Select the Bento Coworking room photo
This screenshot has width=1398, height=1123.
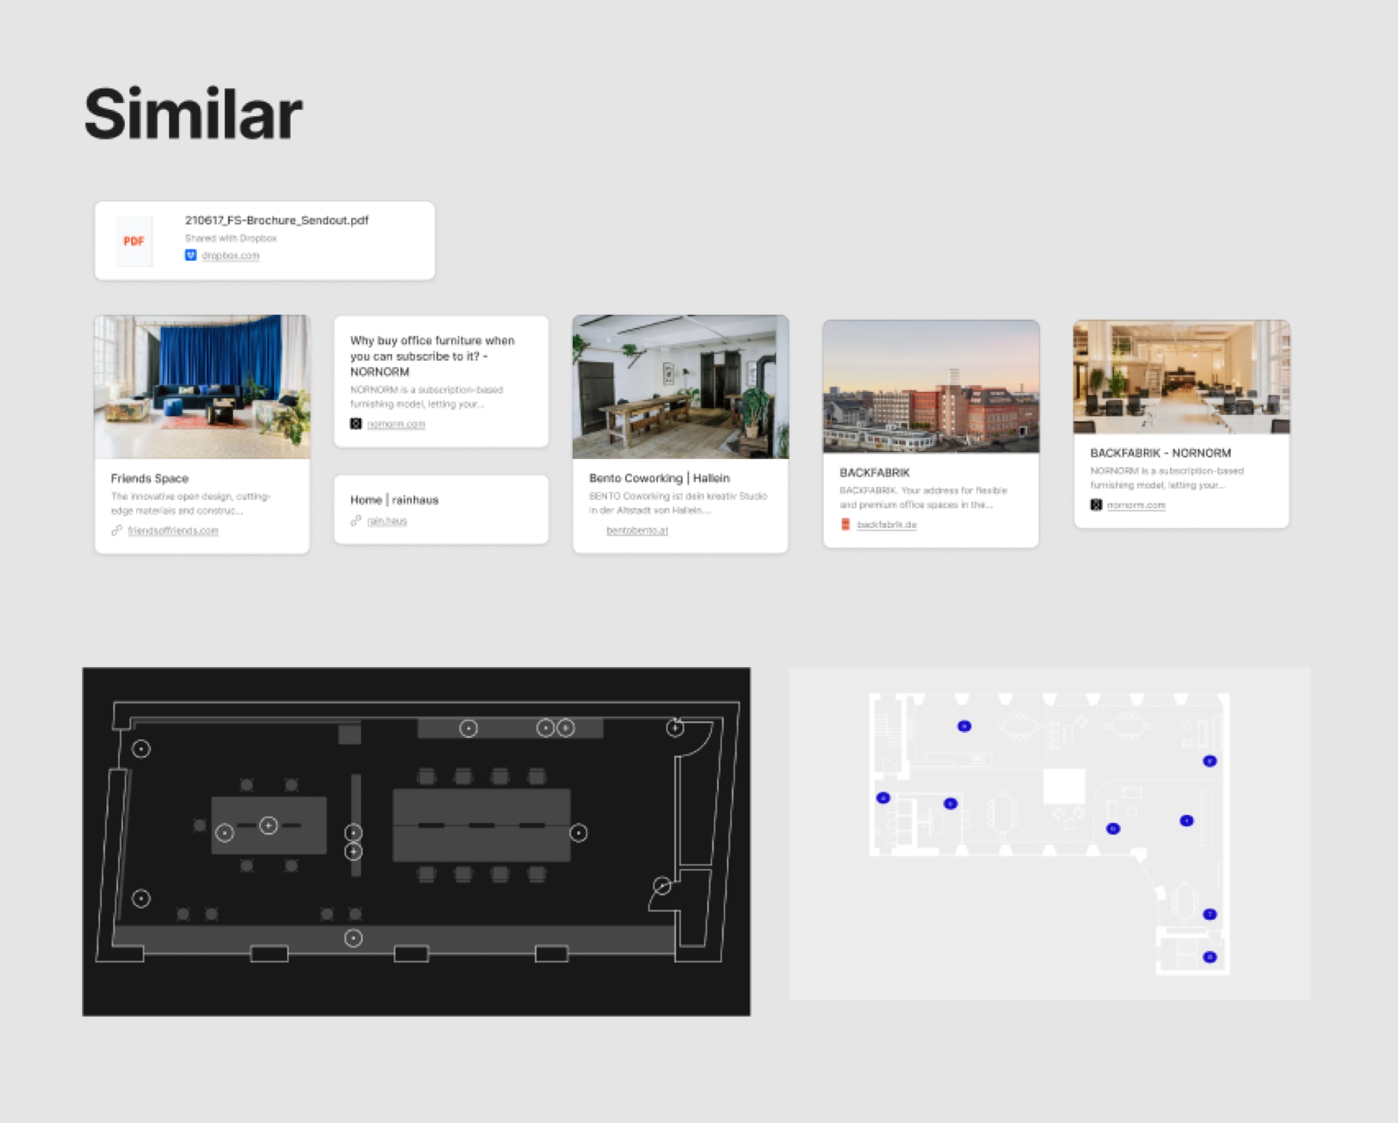[x=680, y=387]
